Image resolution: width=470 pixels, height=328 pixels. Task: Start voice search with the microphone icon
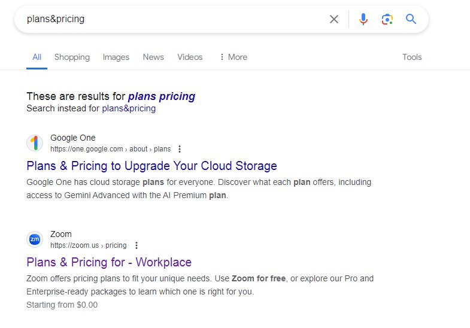coord(363,19)
